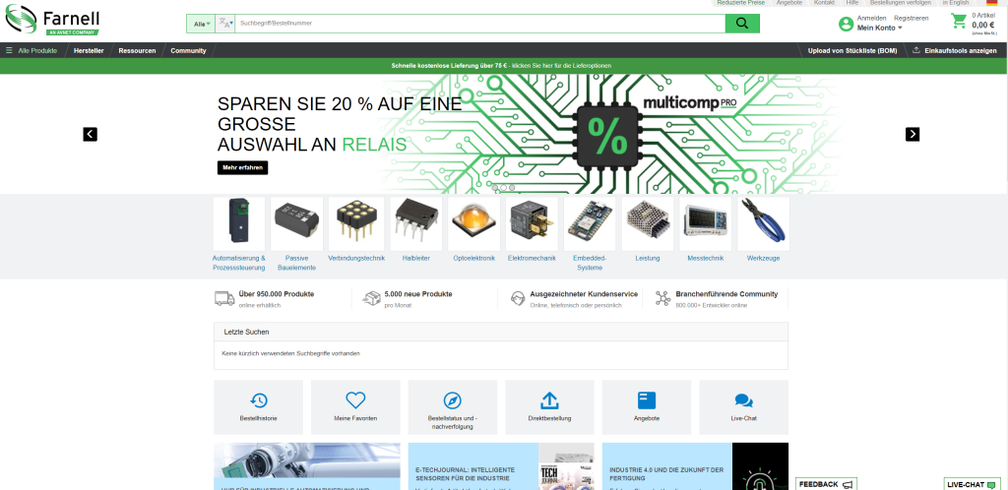Open the Werkzeuge pliers image
The height and width of the screenshot is (490, 1008).
pos(763,223)
